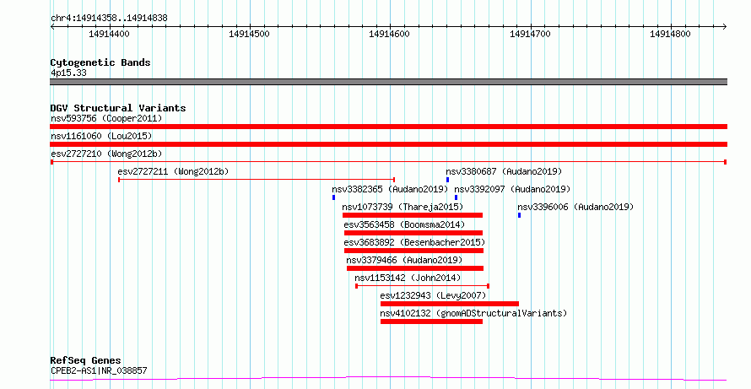Open esv3683892 (Besenbacher2015) label

(414, 242)
